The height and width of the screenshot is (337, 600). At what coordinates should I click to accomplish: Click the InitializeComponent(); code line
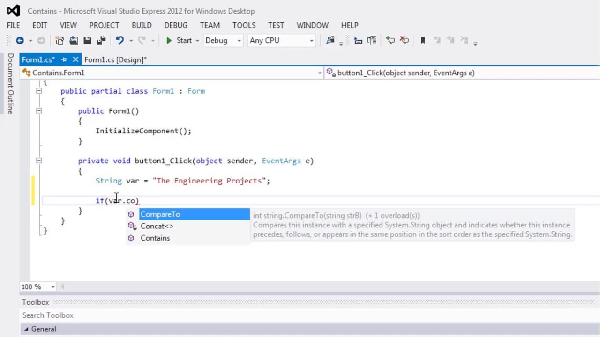point(143,131)
